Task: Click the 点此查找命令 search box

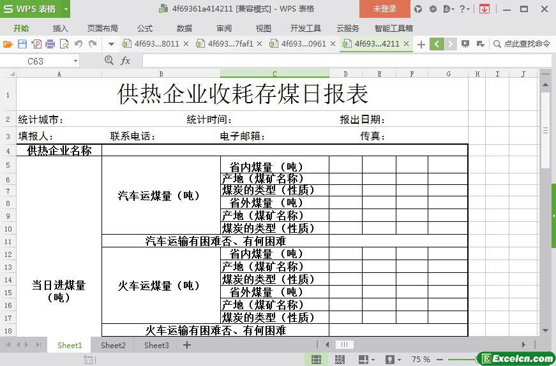Action: pos(522,44)
